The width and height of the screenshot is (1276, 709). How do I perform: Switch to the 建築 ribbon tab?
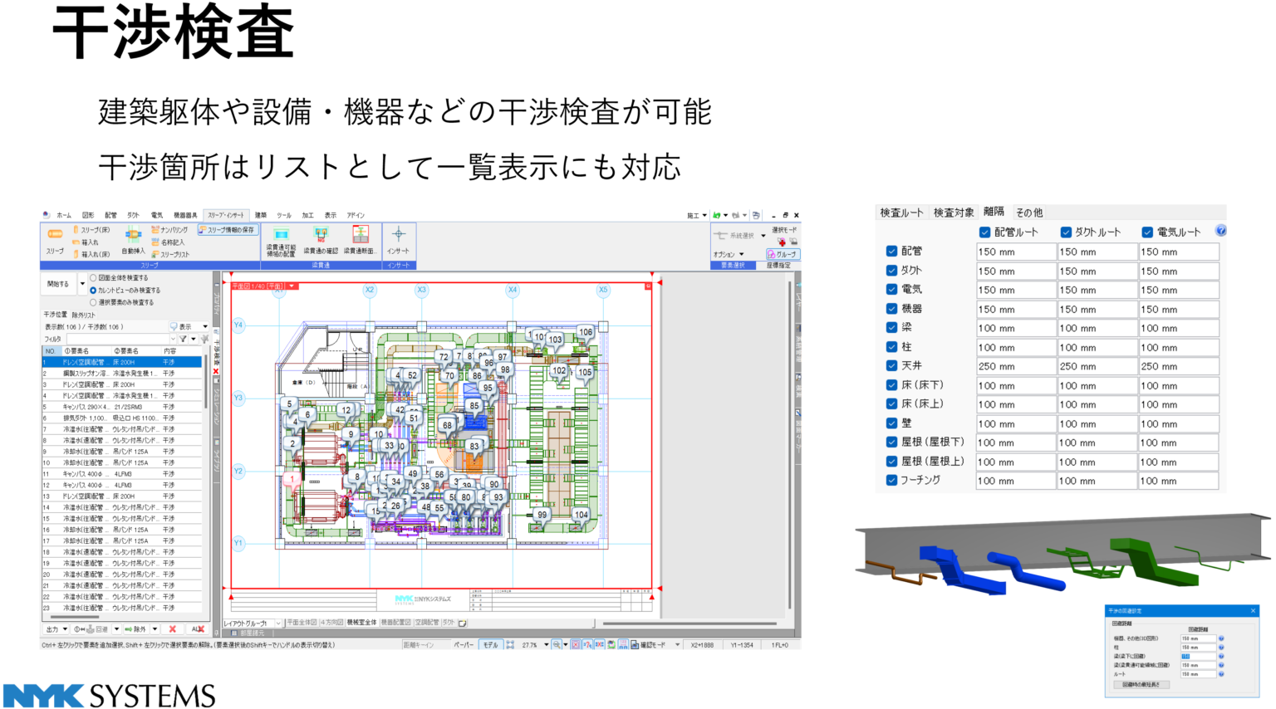(x=262, y=216)
